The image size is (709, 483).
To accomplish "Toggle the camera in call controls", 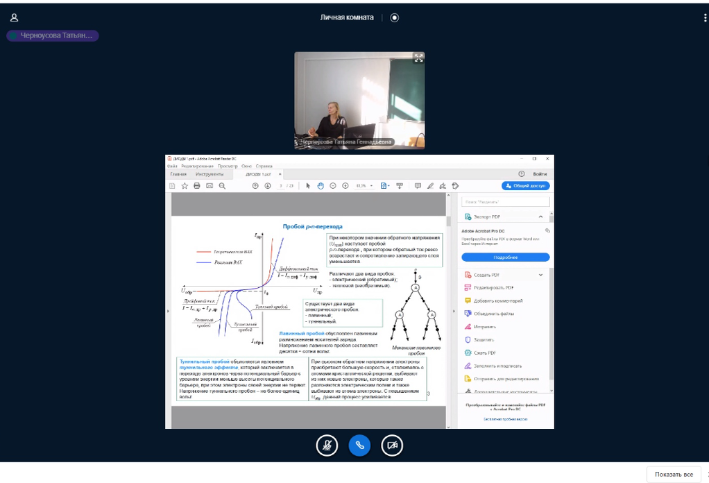I will pos(392,446).
